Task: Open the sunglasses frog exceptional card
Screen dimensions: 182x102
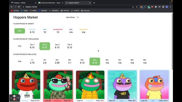Action: 58,86
